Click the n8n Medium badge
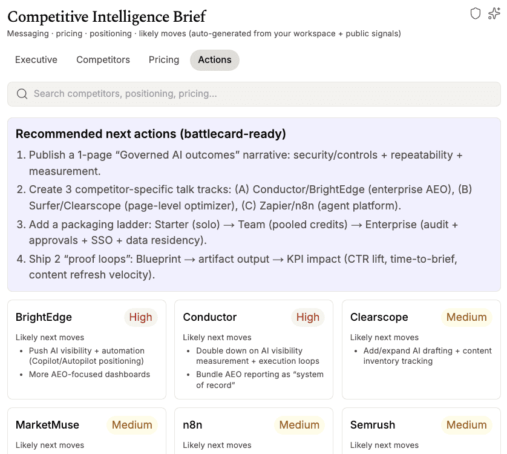Screen dimensions: 507x454 (x=299, y=425)
